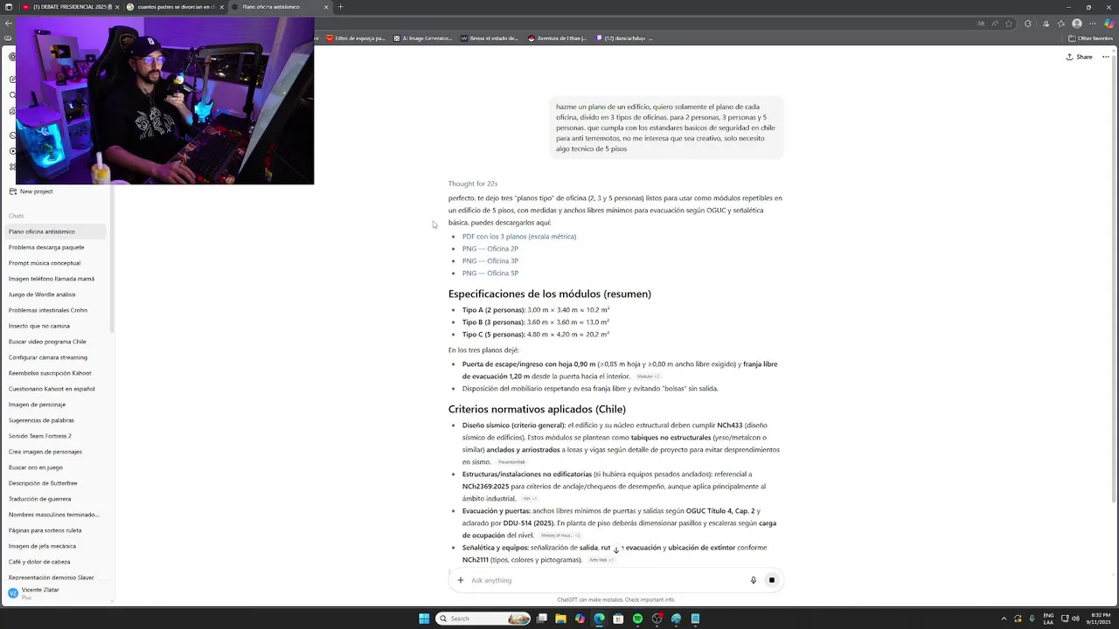
Task: Open clock and date in taskbar
Action: [x=1098, y=619]
